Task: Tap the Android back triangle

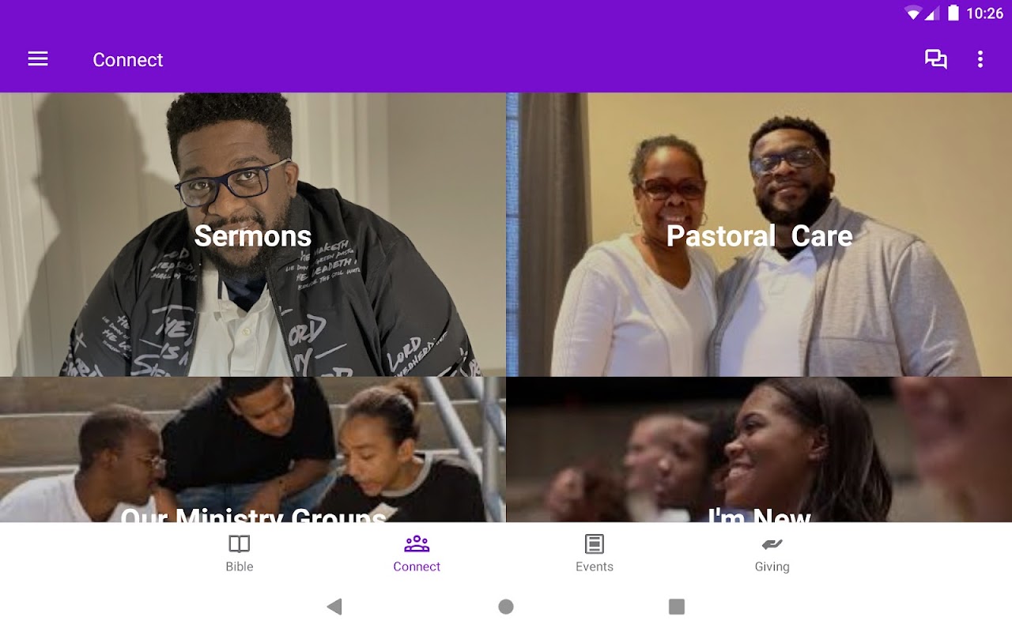Action: pos(334,607)
